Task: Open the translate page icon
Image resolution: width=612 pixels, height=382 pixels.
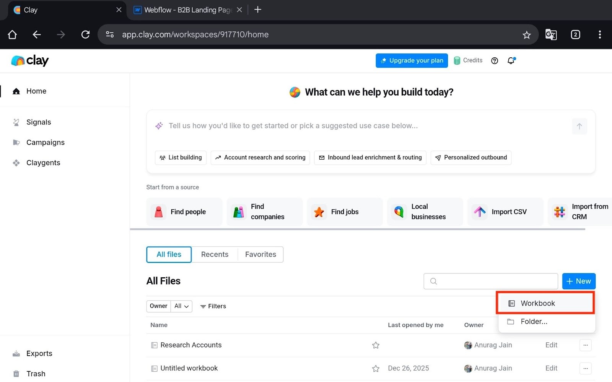Action: point(551,35)
